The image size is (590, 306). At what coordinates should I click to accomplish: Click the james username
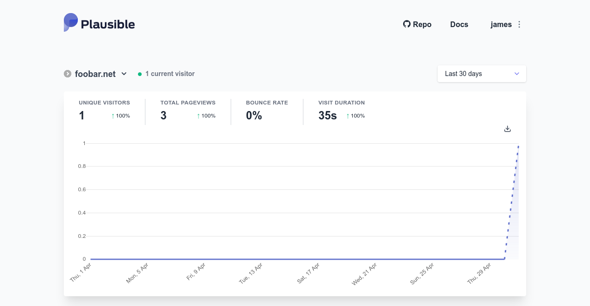[501, 24]
